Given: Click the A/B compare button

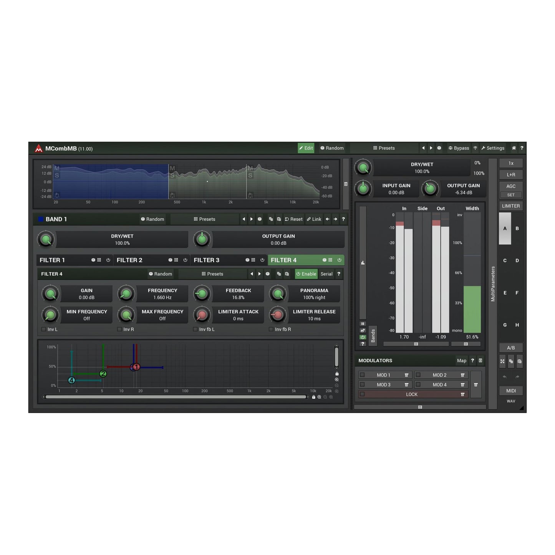Looking at the screenshot, I should coord(511,348).
